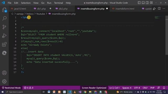Close db1.php via unsaved dot
Screen dimensions: 168x94
[x=50, y=9]
